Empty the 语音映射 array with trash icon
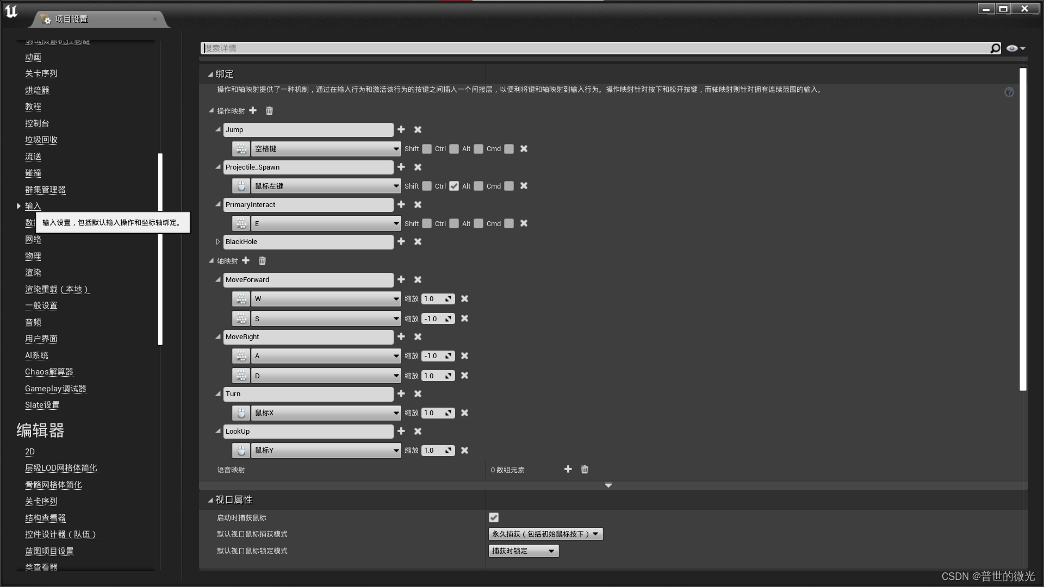The width and height of the screenshot is (1044, 587). [585, 470]
